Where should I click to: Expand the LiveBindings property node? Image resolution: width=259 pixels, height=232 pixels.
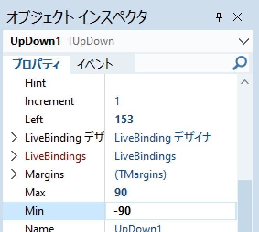pos(14,156)
